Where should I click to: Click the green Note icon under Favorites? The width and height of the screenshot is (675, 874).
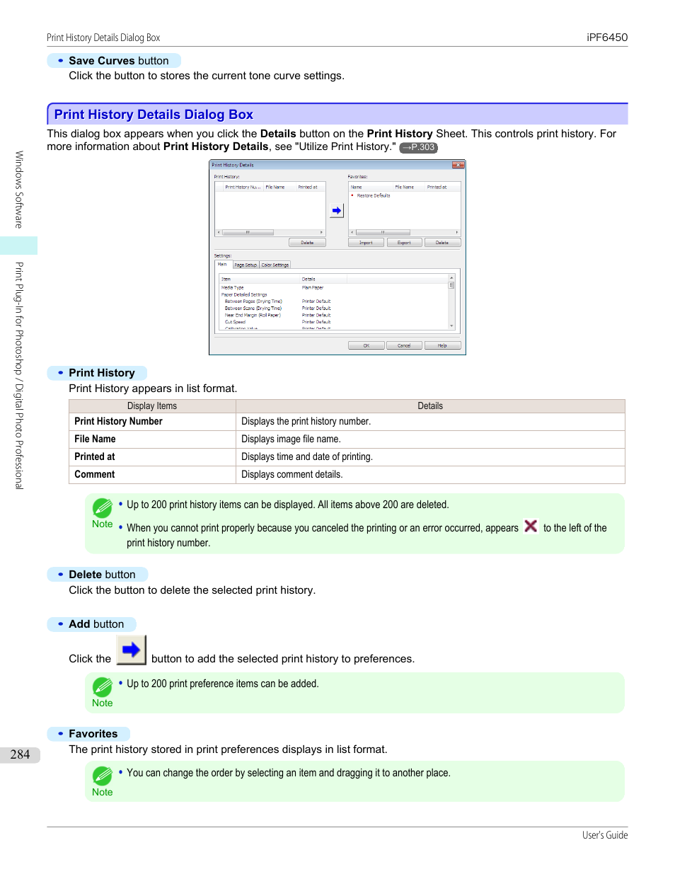103,776
